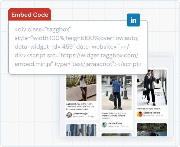Click 'Needs to be more flexible.' text
This screenshot has width=180, height=147.
pos(149,109)
